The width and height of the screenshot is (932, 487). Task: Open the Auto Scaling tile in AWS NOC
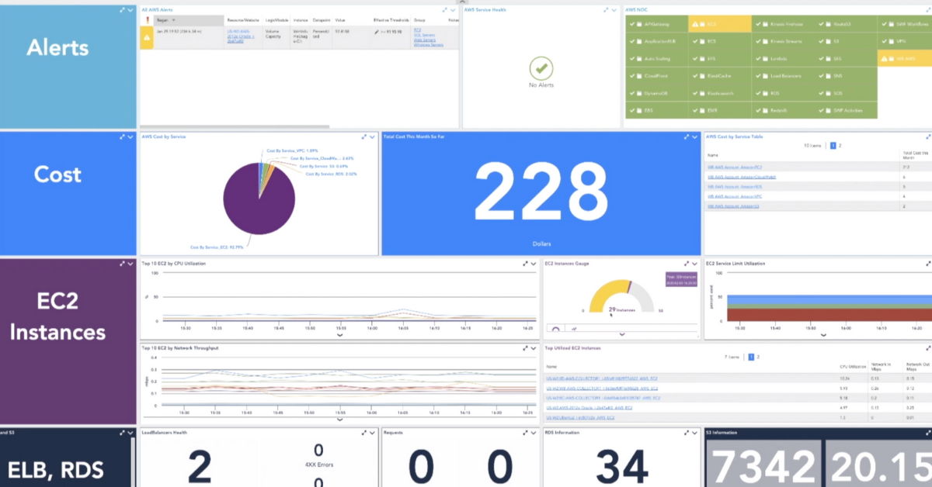coord(656,58)
